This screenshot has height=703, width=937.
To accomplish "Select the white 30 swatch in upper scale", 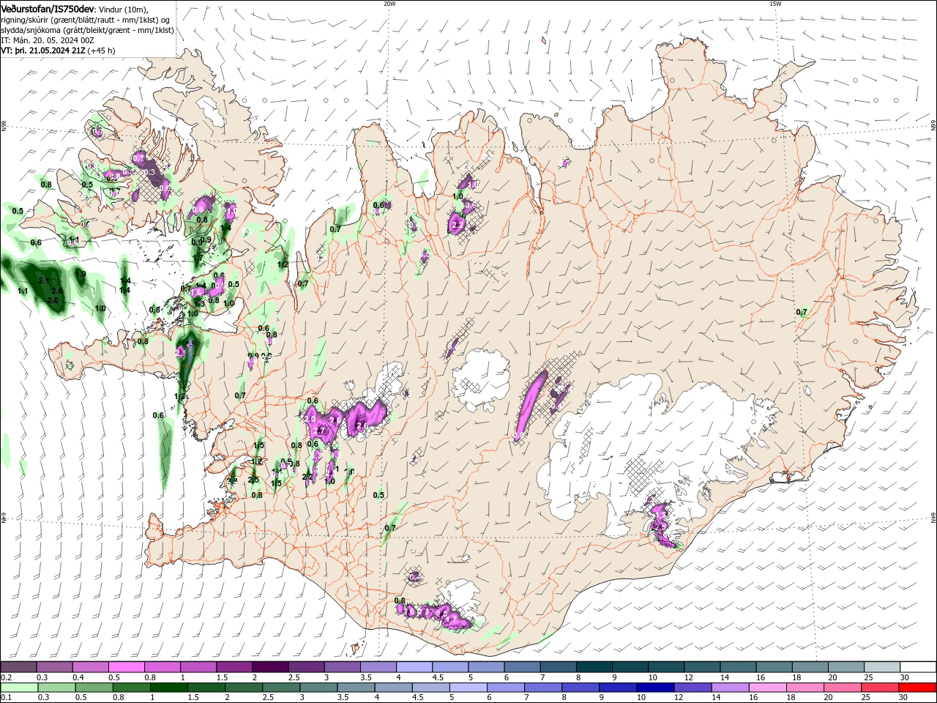I will point(918,667).
